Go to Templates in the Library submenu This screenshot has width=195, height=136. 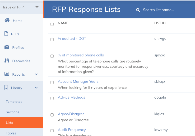click(x=14, y=101)
